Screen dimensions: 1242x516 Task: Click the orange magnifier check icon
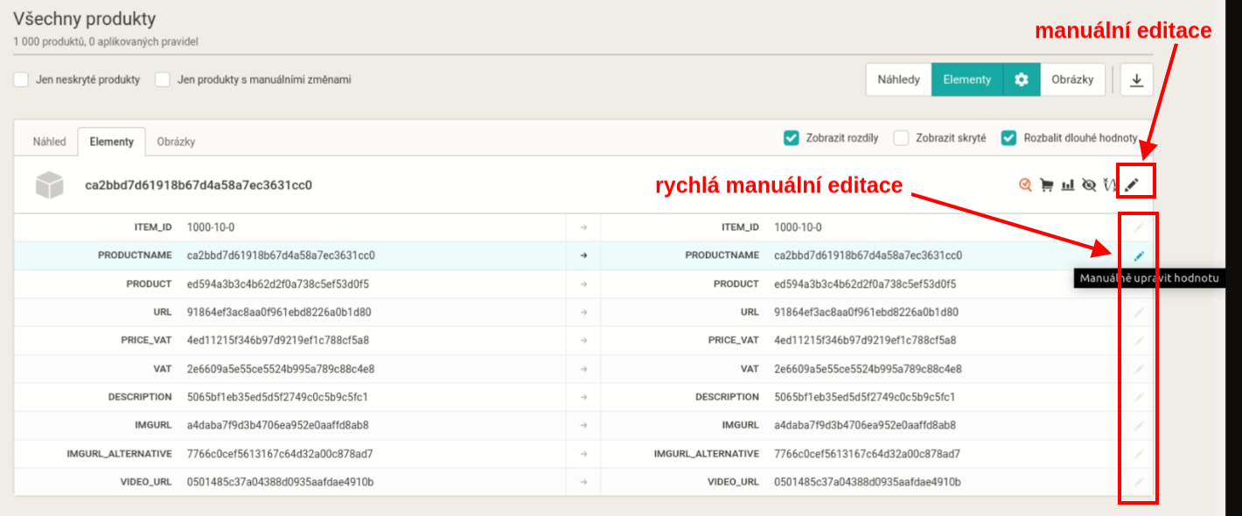(1025, 185)
